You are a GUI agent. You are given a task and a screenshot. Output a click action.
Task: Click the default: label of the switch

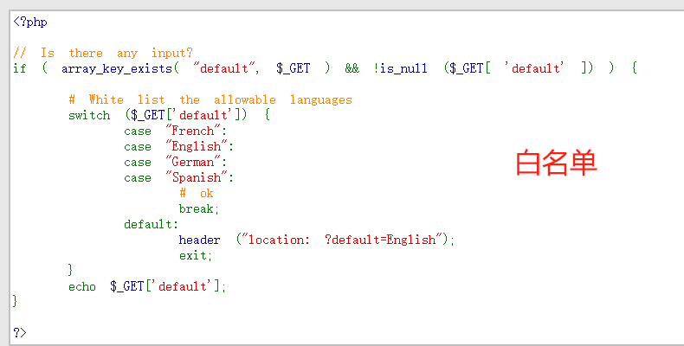pyautogui.click(x=152, y=224)
